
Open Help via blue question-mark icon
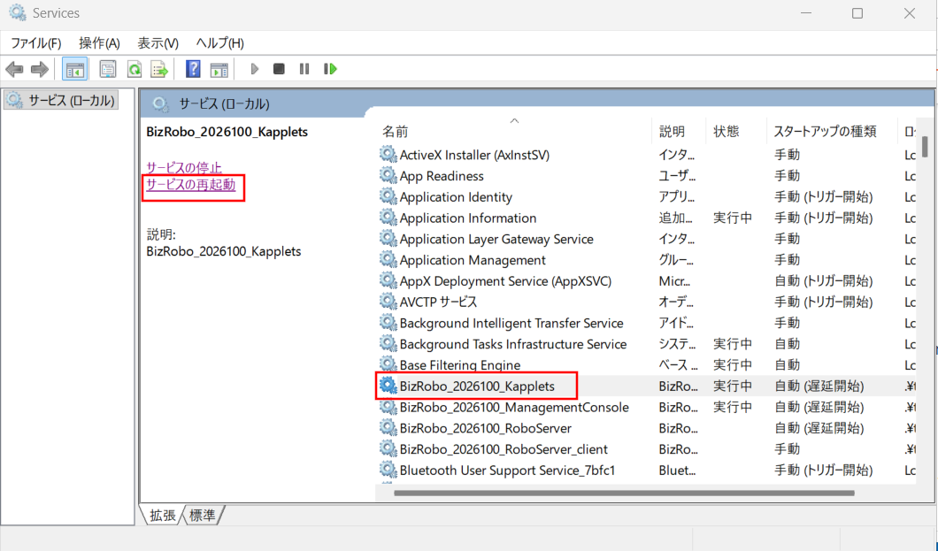(x=193, y=69)
